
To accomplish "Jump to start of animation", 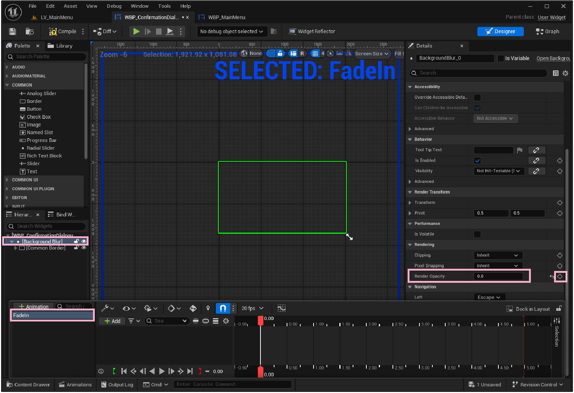I will click(124, 371).
